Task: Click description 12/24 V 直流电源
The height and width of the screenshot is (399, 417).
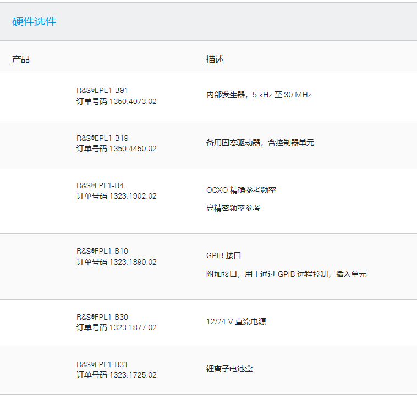Action: [x=236, y=321]
